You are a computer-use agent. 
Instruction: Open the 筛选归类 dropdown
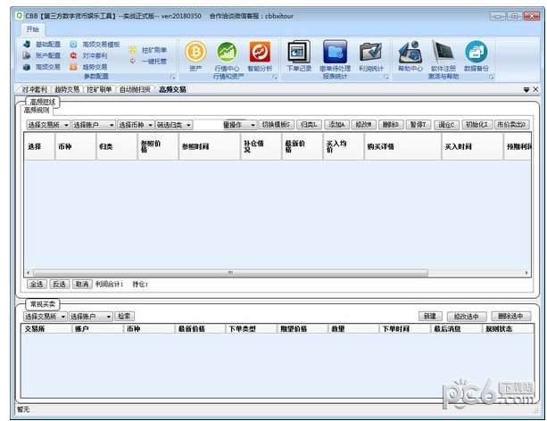pos(174,125)
